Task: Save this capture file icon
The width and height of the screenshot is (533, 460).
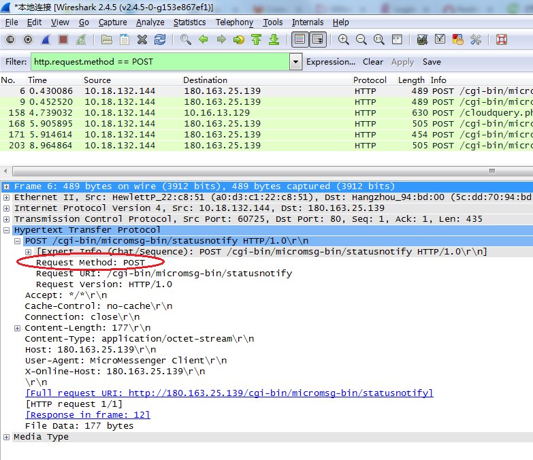Action: [125, 39]
